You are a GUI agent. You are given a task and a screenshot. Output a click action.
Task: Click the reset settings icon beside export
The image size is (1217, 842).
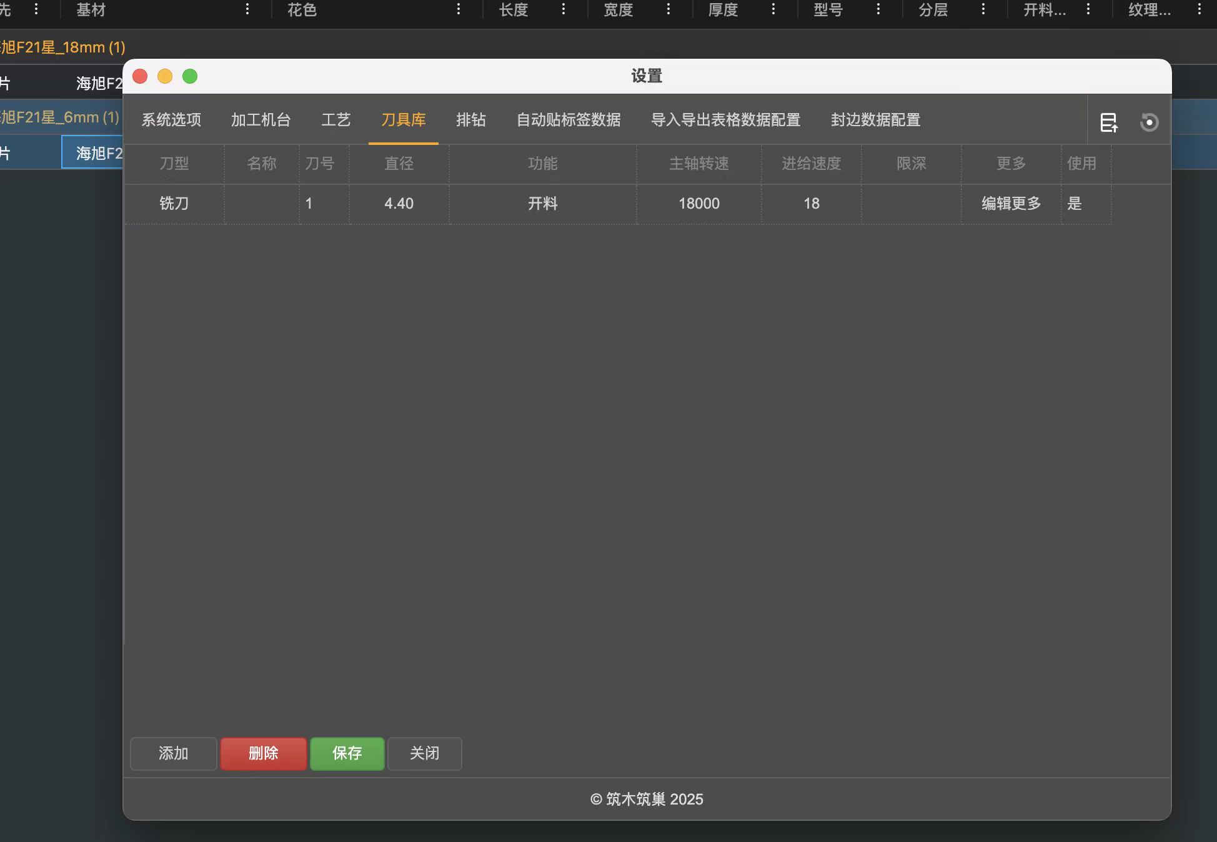[1149, 122]
